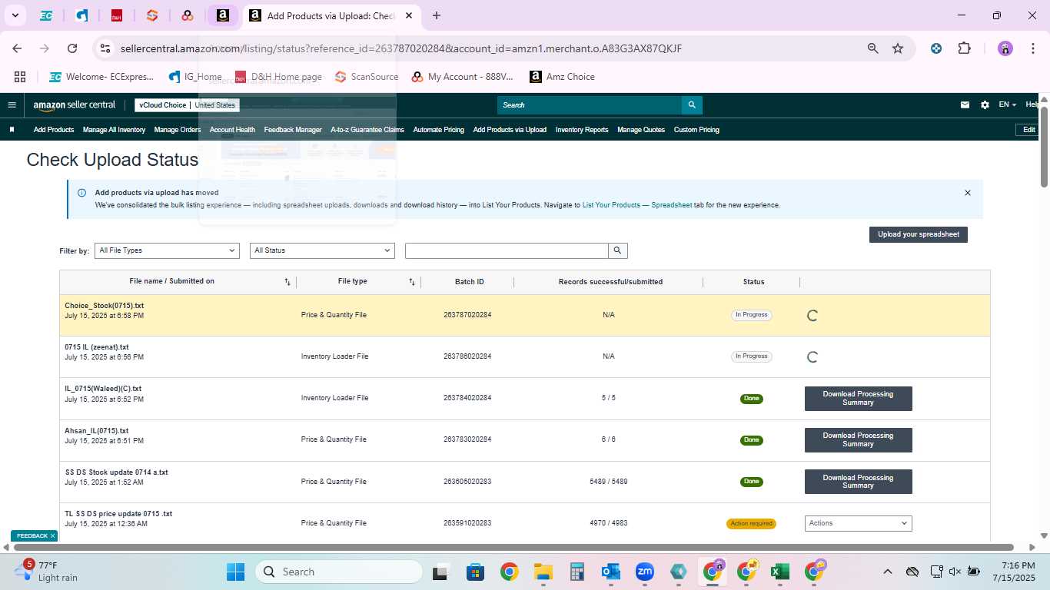Viewport: 1050px width, 590px height.
Task: Open Outlook from the taskbar
Action: click(x=611, y=572)
